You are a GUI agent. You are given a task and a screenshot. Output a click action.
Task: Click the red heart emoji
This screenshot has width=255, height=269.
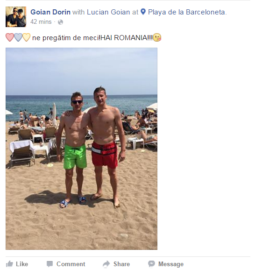click(x=10, y=37)
